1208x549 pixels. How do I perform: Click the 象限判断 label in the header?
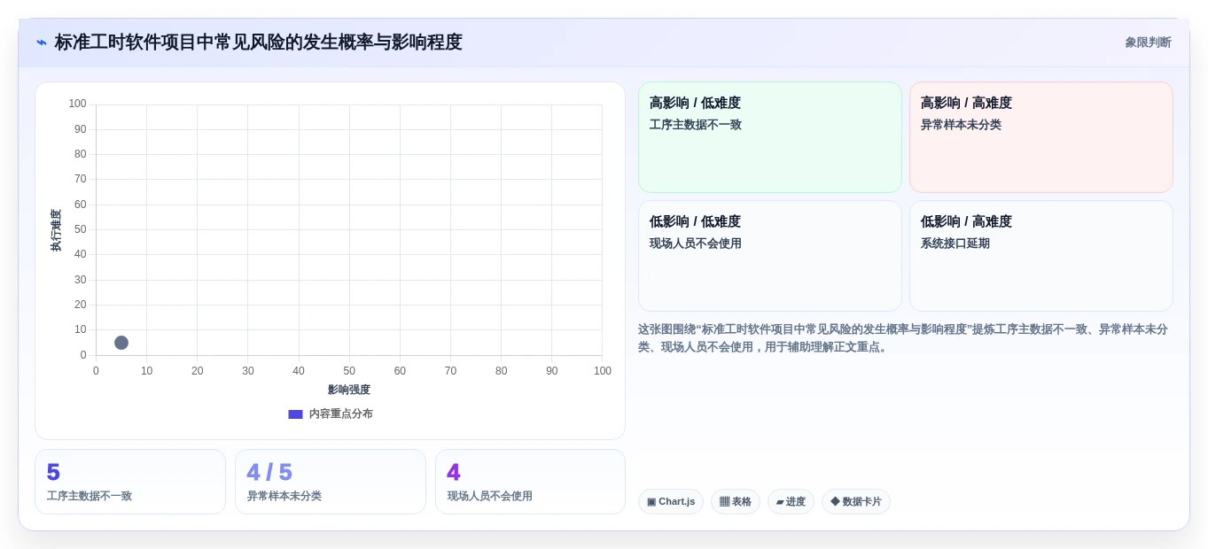coord(1148,43)
